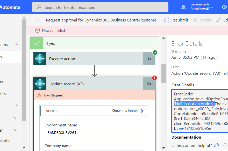This screenshot has height=151, width=228.
Task: Click the Update record (V3) connector icon
Action: click(x=40, y=84)
